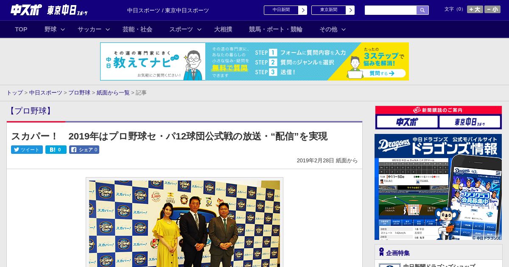
Task: Share article with Facebook シェア button
Action: [x=84, y=150]
